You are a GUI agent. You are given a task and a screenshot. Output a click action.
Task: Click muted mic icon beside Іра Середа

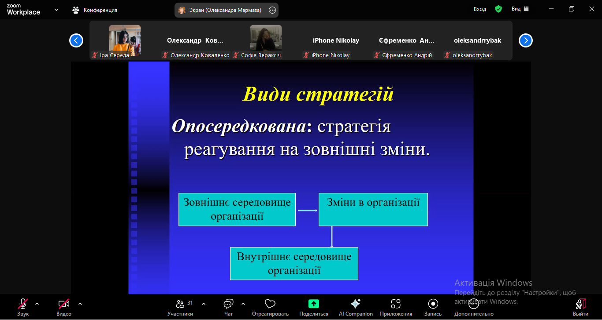[95, 55]
